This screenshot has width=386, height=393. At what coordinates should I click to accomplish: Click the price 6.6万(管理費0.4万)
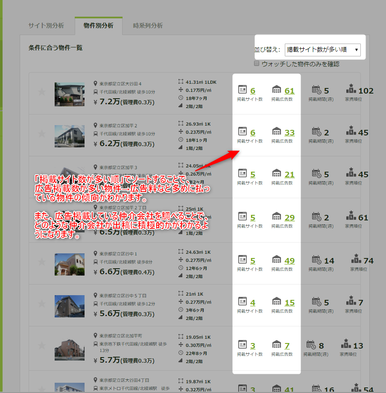(x=127, y=272)
